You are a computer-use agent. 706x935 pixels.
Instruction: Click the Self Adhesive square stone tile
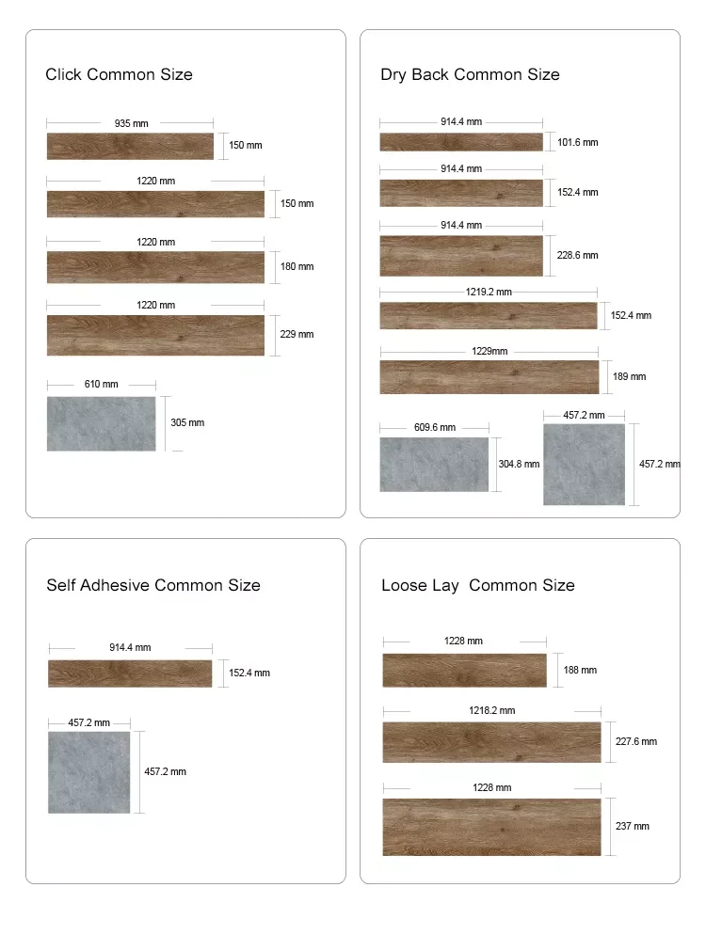(x=88, y=772)
